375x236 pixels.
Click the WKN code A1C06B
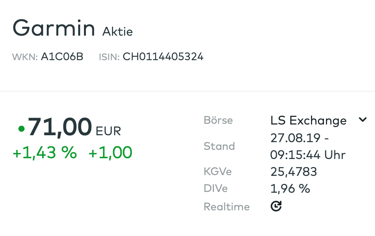[x=62, y=57]
